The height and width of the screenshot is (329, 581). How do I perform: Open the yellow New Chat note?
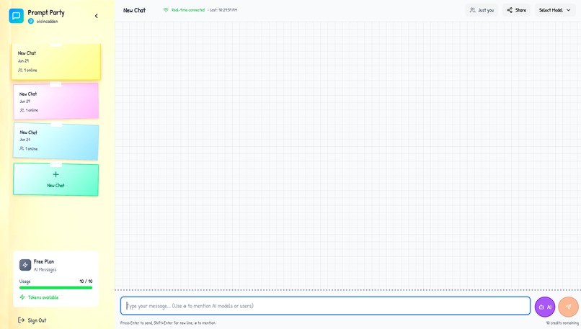(56, 62)
